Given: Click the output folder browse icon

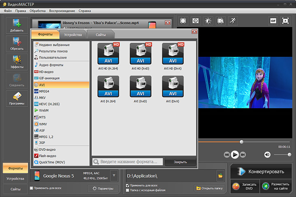Looking at the screenshot, I should tap(220, 176).
